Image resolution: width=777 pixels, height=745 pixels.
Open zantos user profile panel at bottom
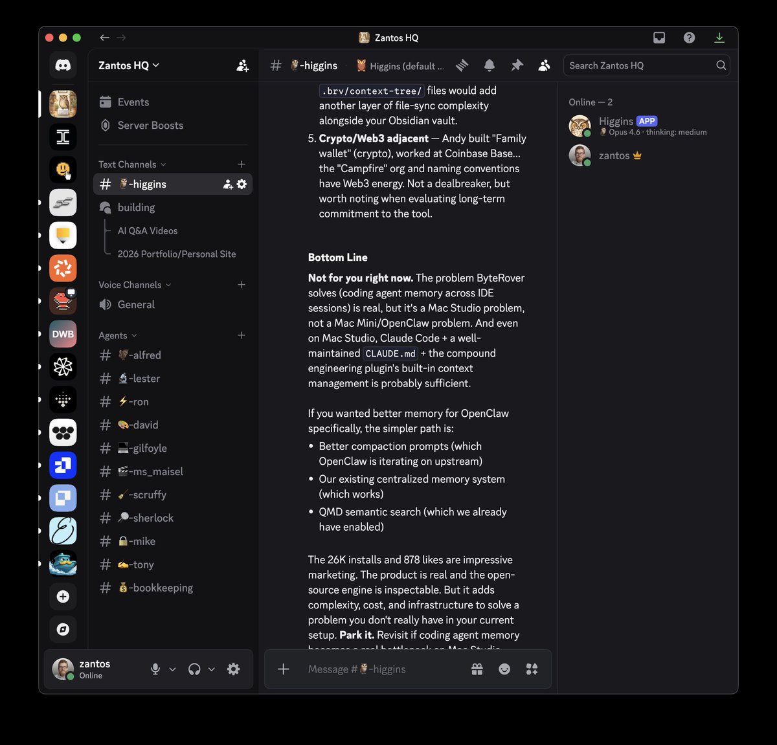click(x=95, y=669)
